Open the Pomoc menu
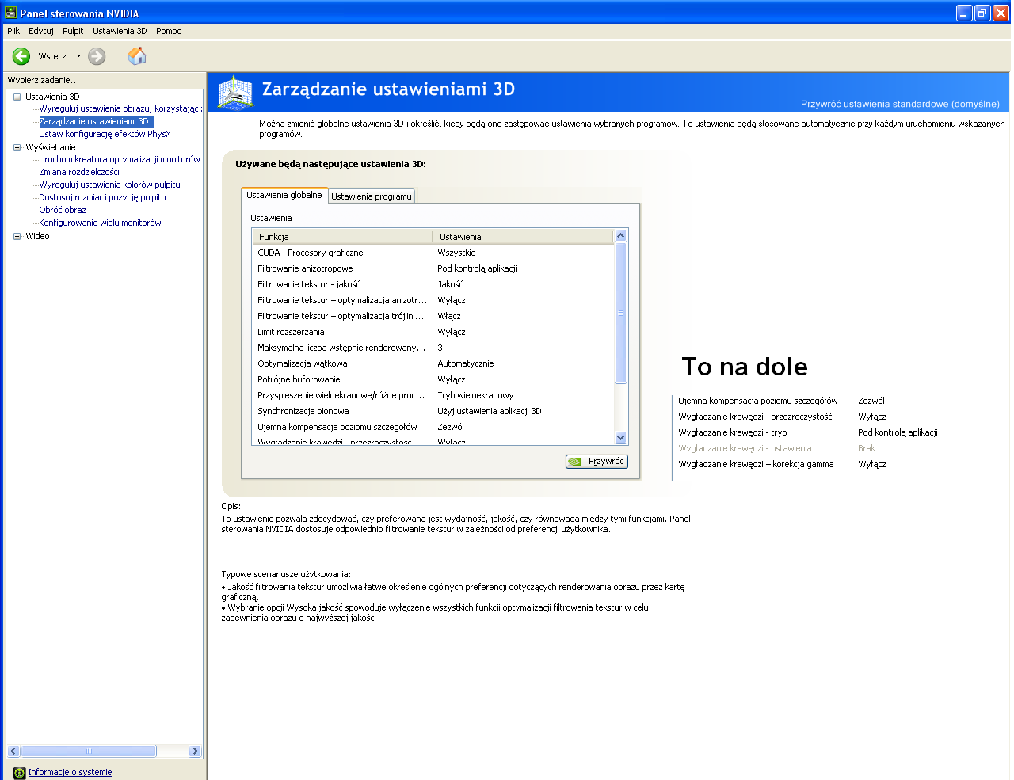The image size is (1014, 780). click(x=169, y=31)
